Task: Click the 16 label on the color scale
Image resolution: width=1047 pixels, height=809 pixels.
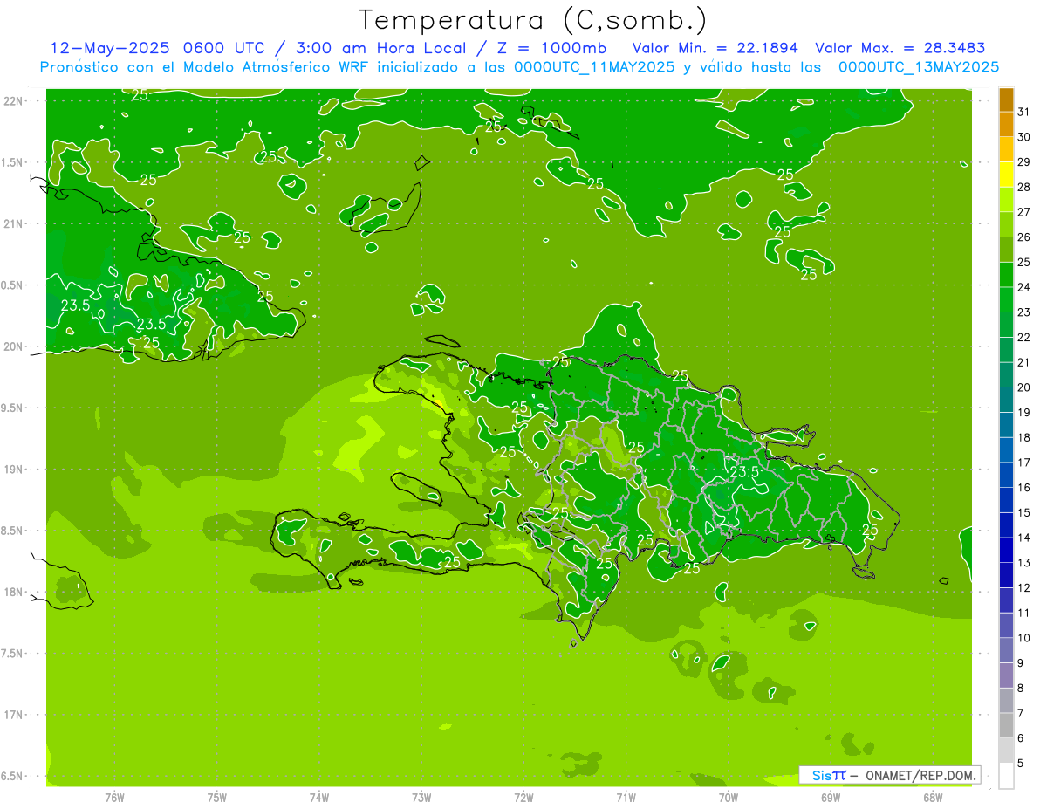Action: point(1023,487)
